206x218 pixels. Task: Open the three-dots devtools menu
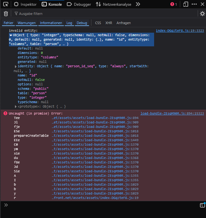(194, 4)
